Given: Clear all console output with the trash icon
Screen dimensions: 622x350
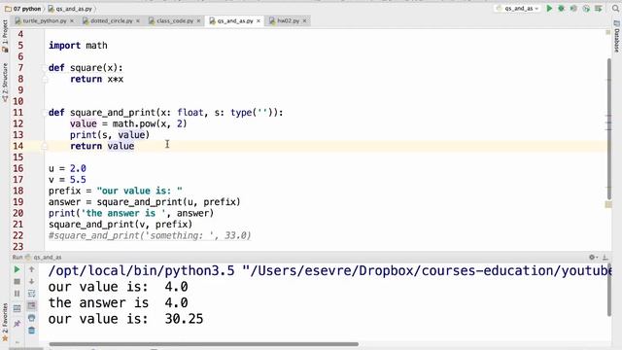Looking at the screenshot, I should pyautogui.click(x=32, y=331).
